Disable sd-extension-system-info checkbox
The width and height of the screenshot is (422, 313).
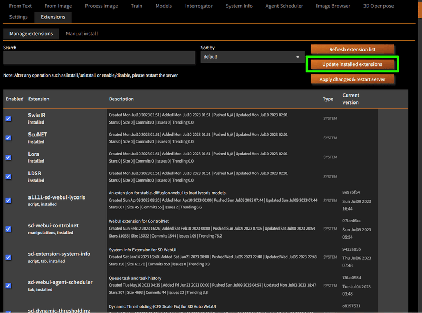8,258
